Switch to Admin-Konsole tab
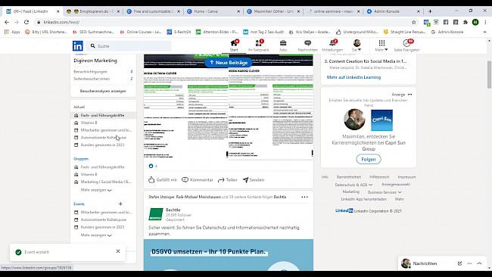The height and width of the screenshot is (277, 492). tap(394, 11)
